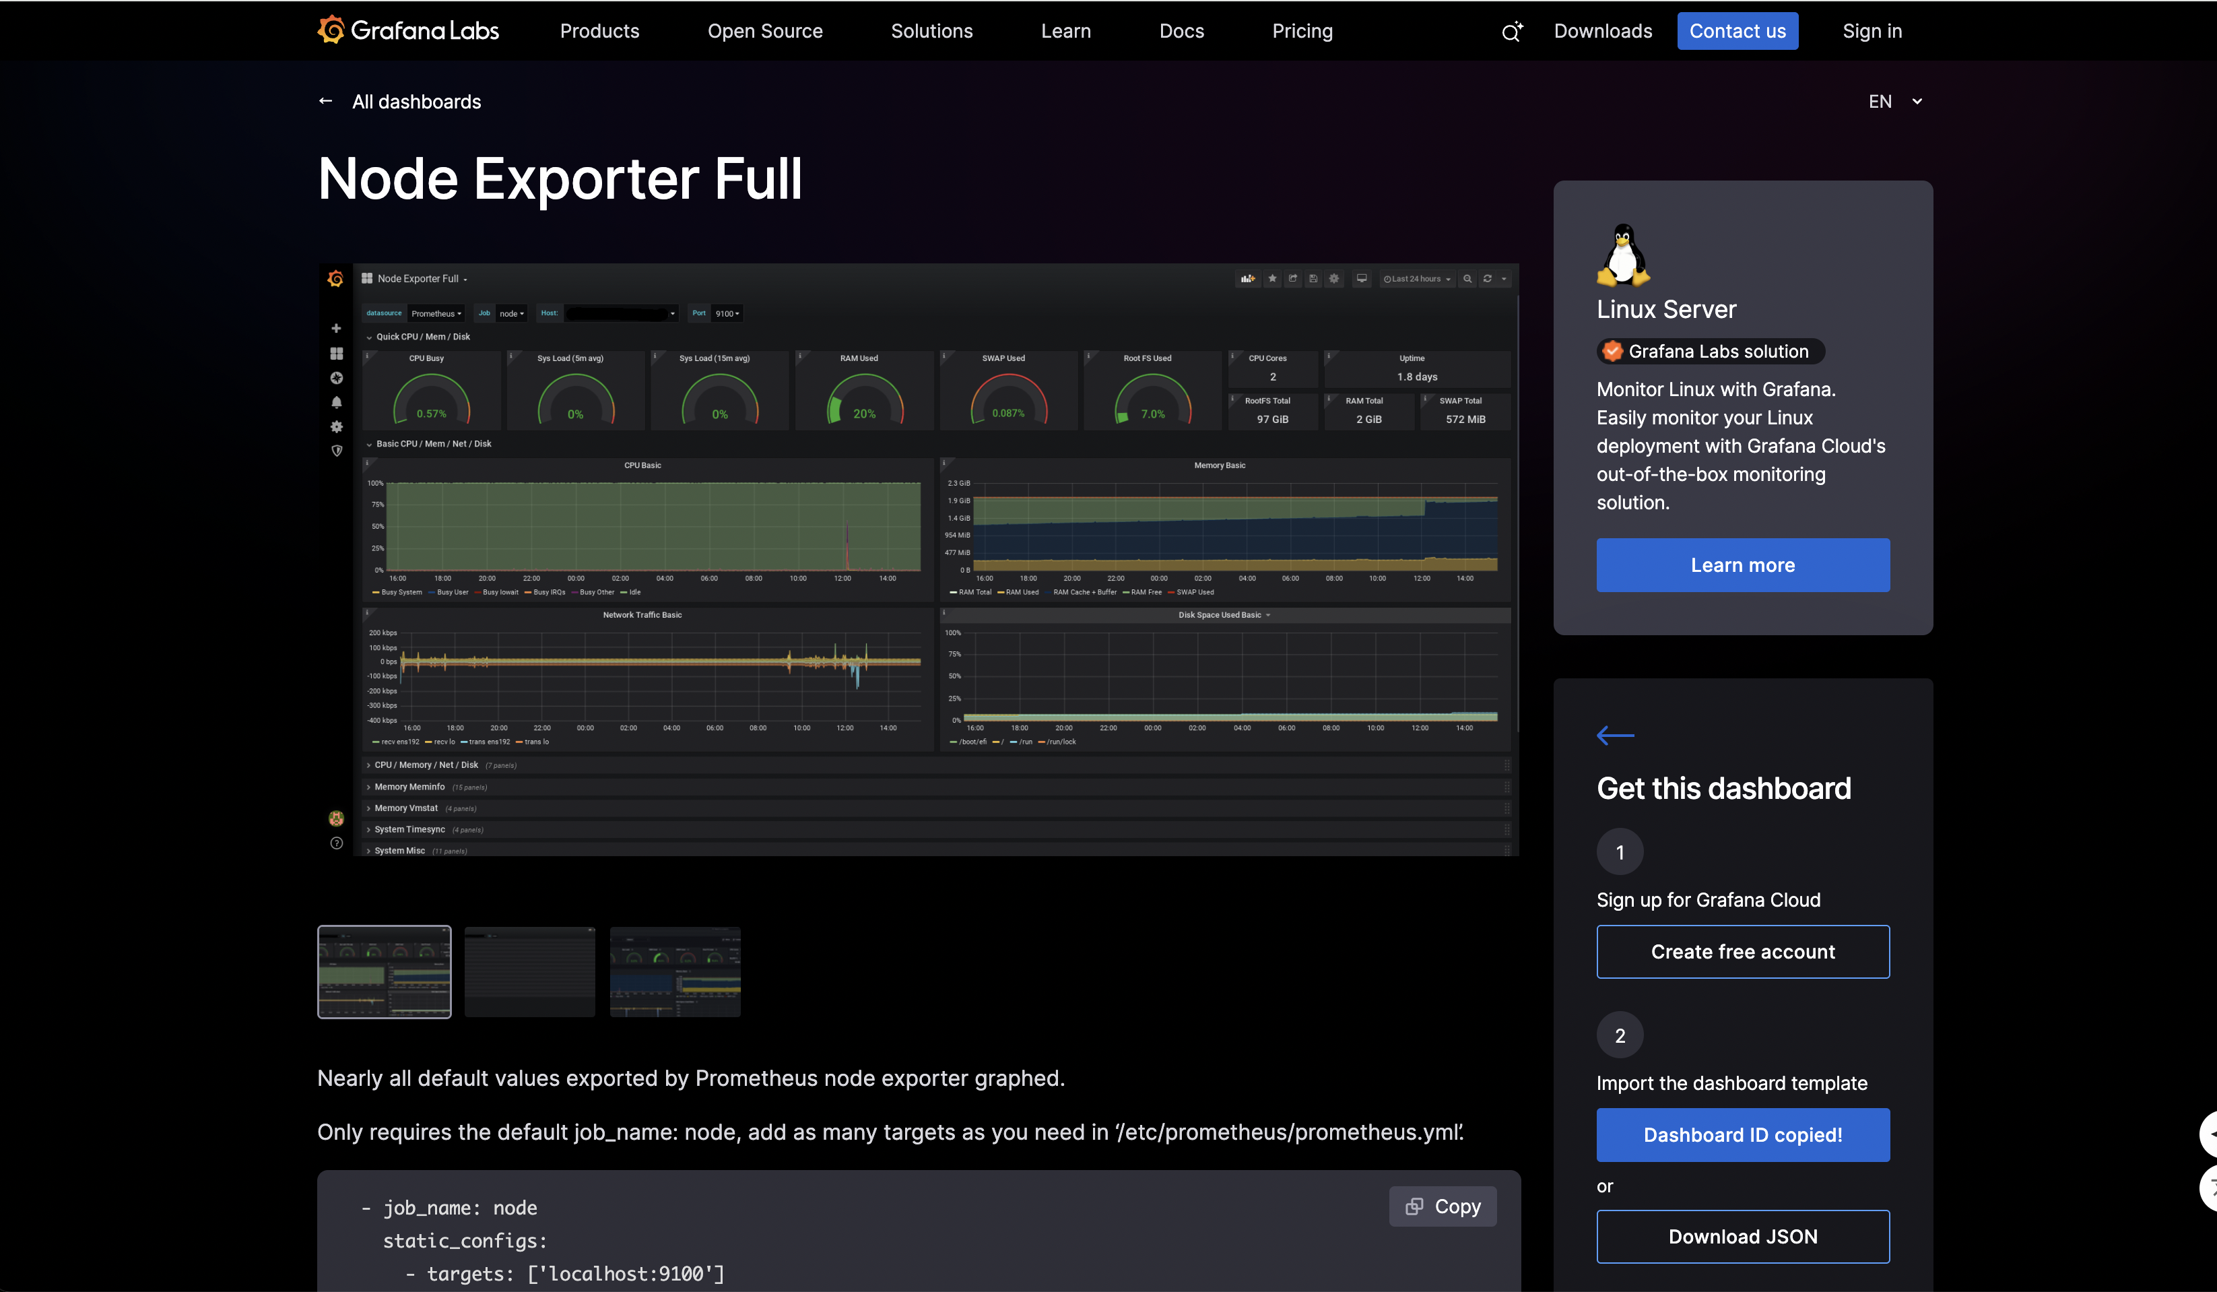Screen dimensions: 2217x1292
Task: Click the back arrow beside All dashboards
Action: pos(325,101)
